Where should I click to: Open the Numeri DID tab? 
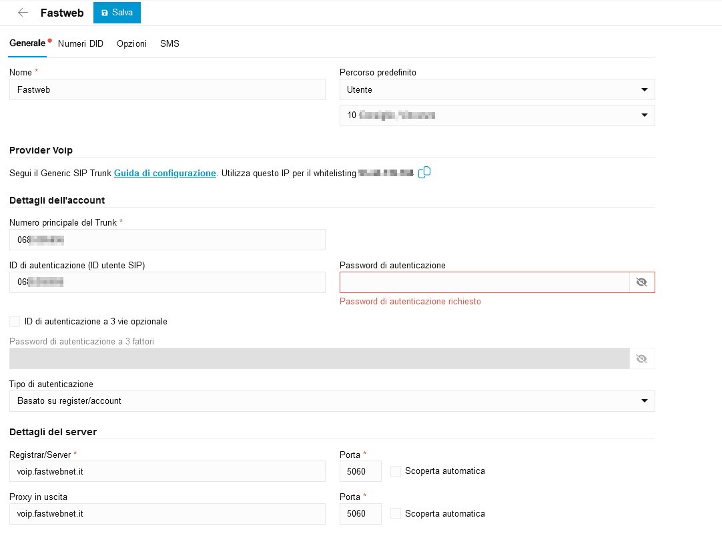coord(81,44)
